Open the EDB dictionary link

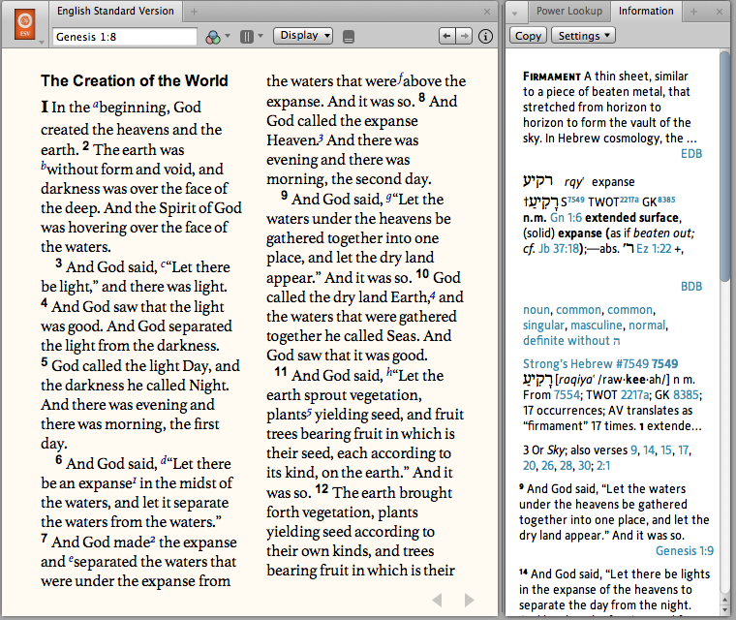tap(691, 154)
